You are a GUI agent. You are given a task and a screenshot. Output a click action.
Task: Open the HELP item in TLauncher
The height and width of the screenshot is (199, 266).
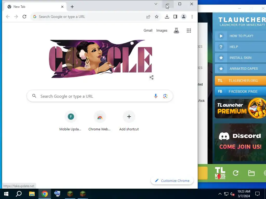click(x=240, y=47)
